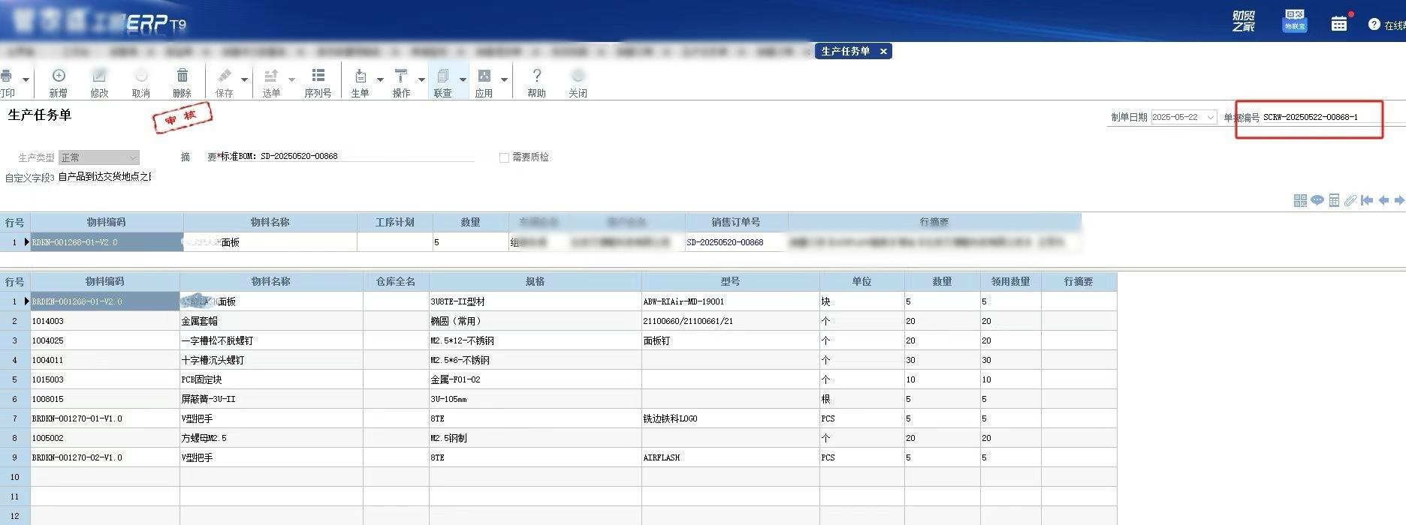Click the 关闭 (Close) toolbar icon
Screen dimensions: 1406x525
coord(578,76)
